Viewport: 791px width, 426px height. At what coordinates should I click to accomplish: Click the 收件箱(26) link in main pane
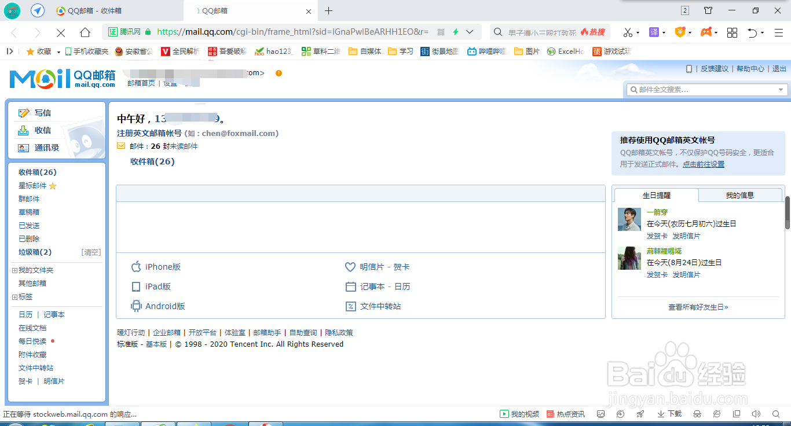click(152, 161)
